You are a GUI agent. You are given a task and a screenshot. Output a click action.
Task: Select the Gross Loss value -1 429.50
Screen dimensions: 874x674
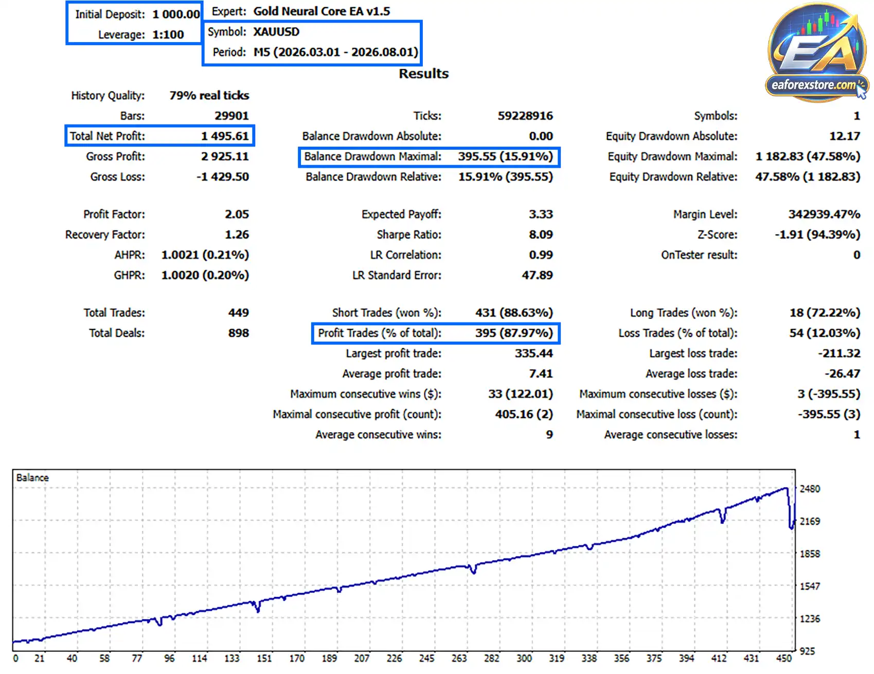[x=223, y=176]
